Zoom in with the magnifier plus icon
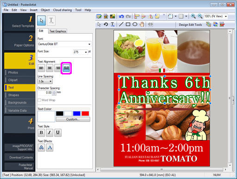The image size is (237, 179). point(193,16)
